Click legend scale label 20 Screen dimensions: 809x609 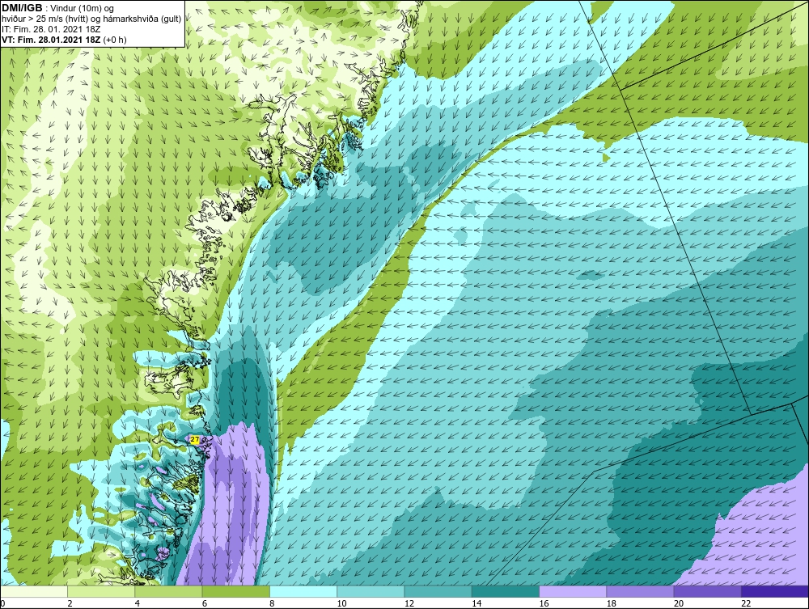tap(678, 603)
